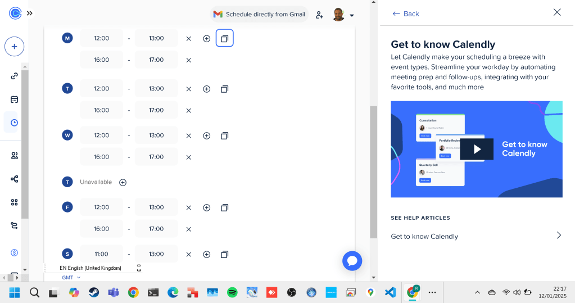
Task: Click the invite user icon beside the avatar
Action: click(319, 15)
